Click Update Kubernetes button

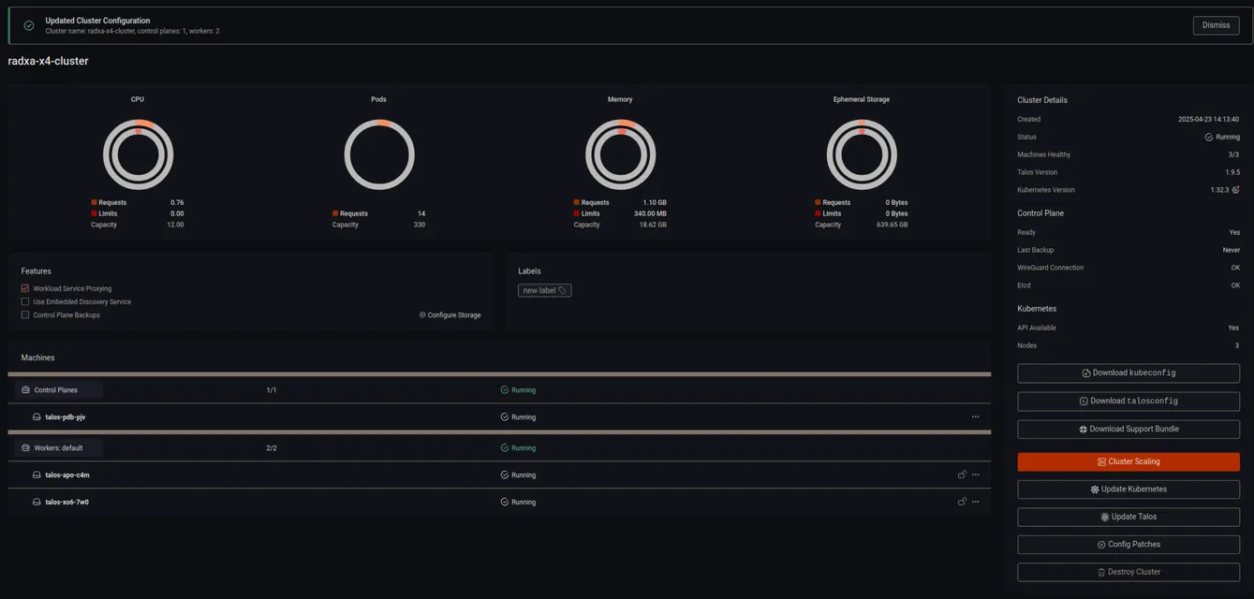(x=1129, y=489)
